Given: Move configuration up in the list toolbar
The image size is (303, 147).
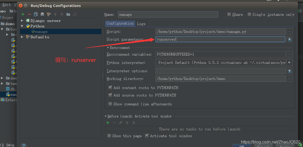Looking at the screenshot, I should click(55, 14).
